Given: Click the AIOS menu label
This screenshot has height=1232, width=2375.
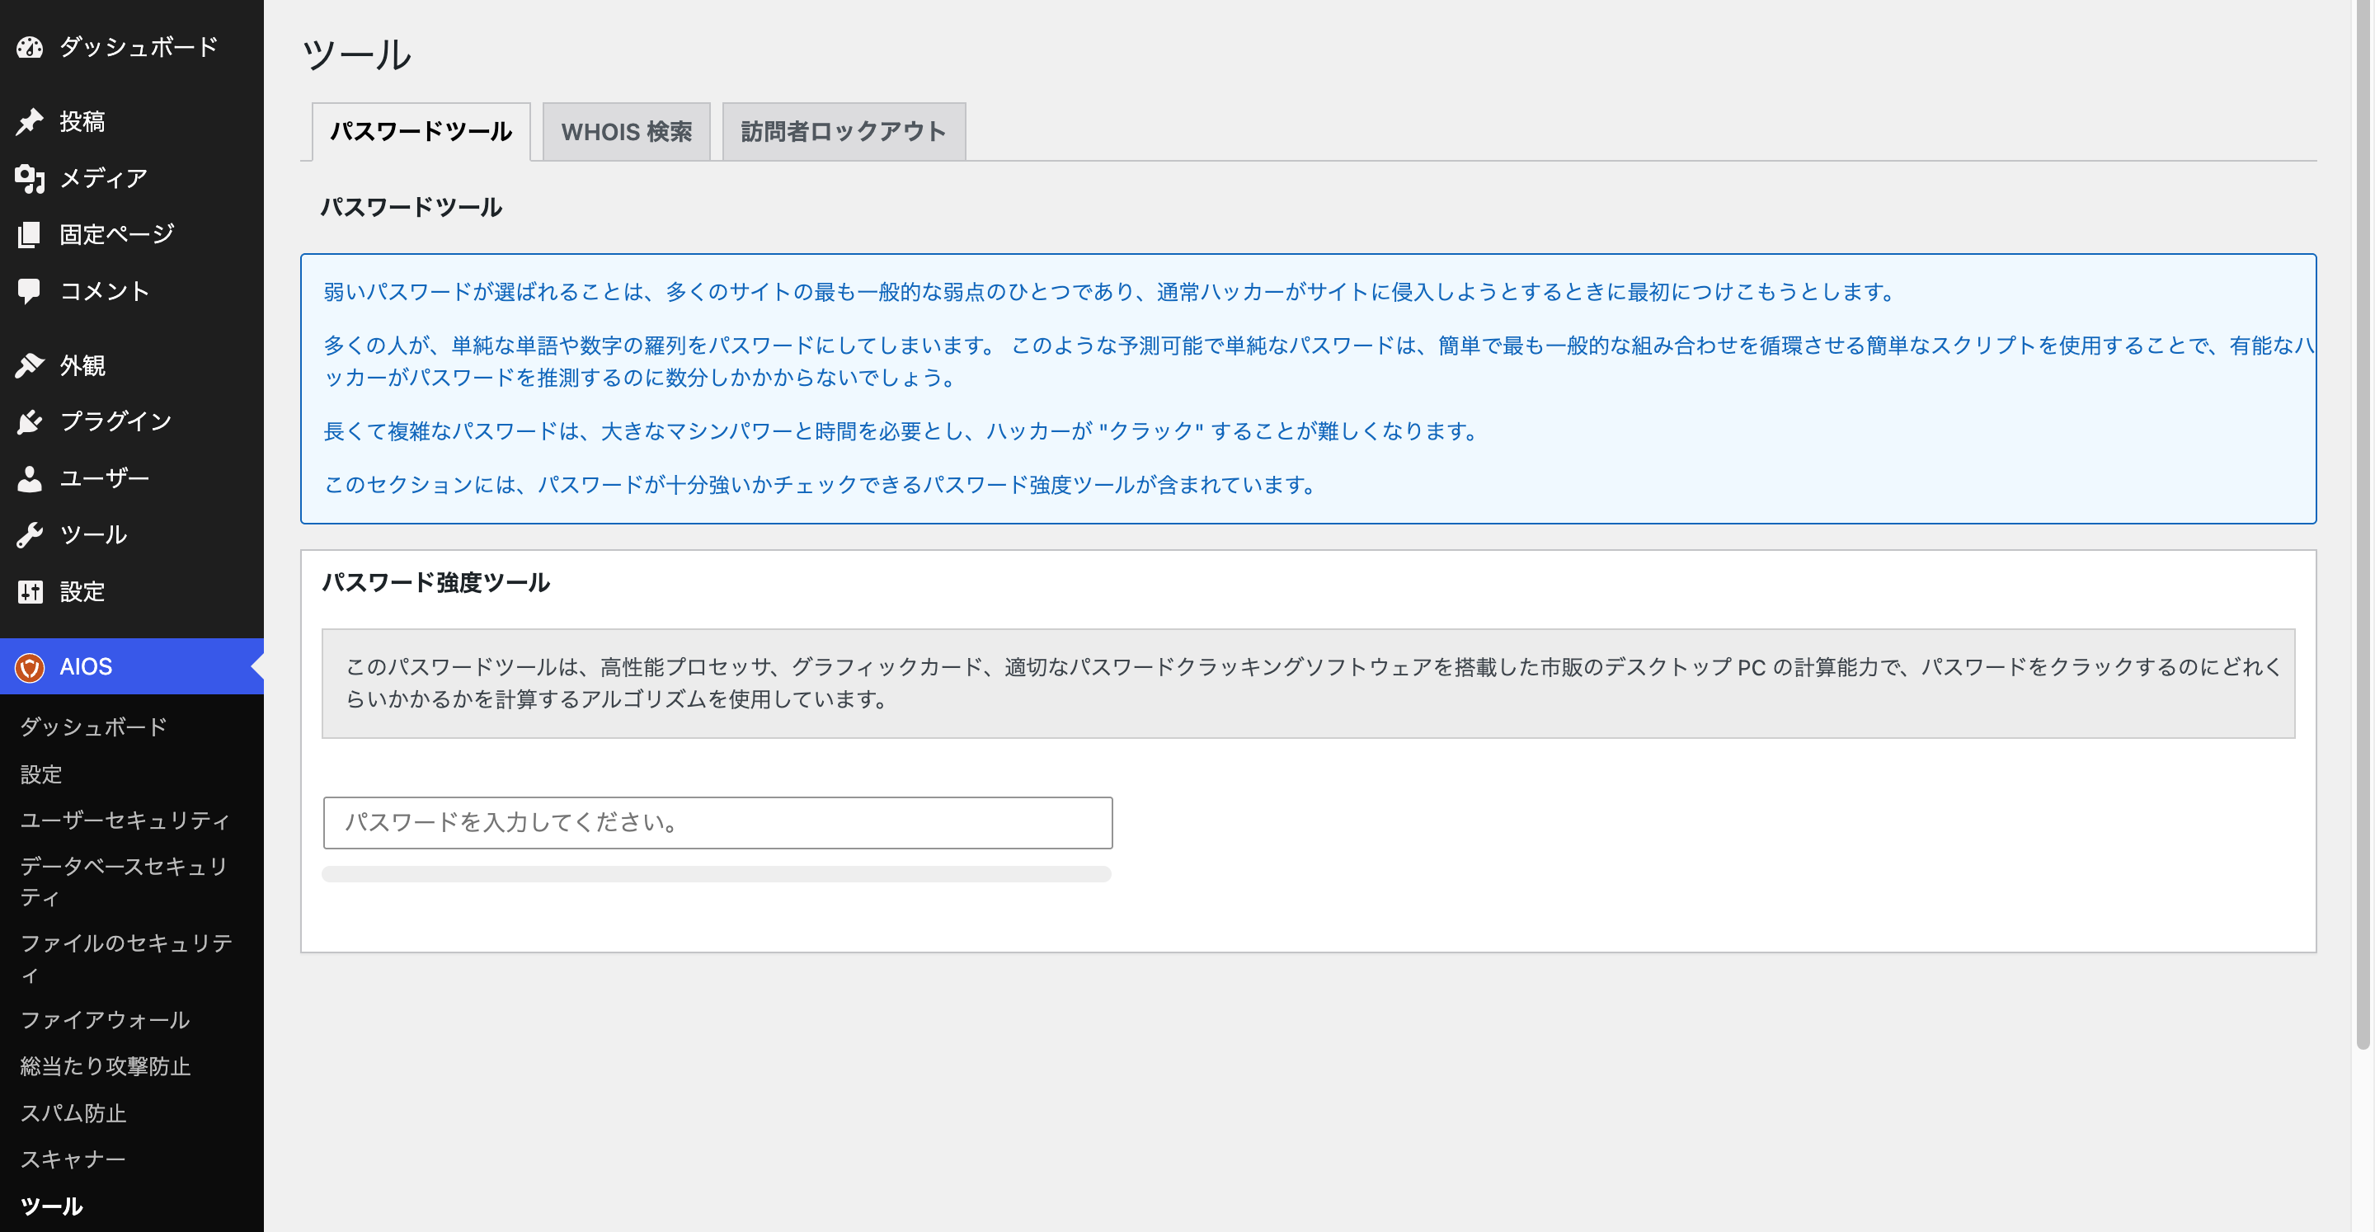Looking at the screenshot, I should 86,667.
